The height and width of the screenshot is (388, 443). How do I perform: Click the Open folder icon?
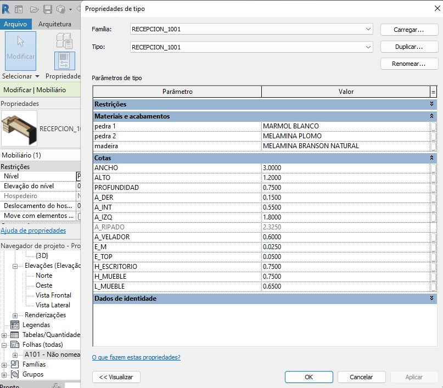tap(34, 9)
